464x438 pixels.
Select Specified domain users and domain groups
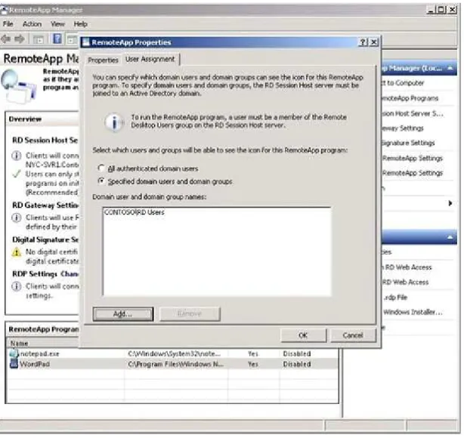click(x=101, y=181)
